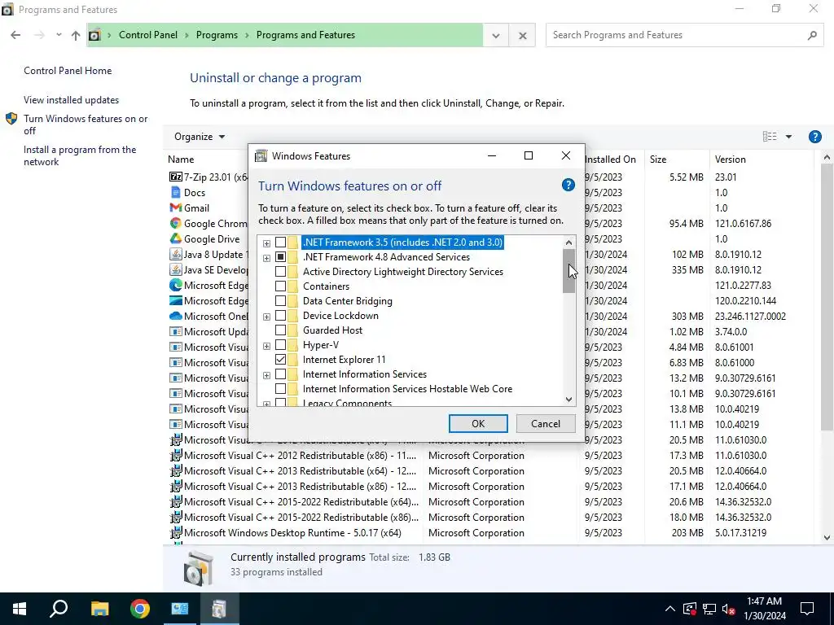
Task: Click features list scroll down arrow
Action: tap(568, 399)
